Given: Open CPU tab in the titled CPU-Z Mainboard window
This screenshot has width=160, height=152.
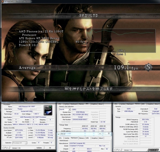Looking at the screenshot, I should [60, 138].
